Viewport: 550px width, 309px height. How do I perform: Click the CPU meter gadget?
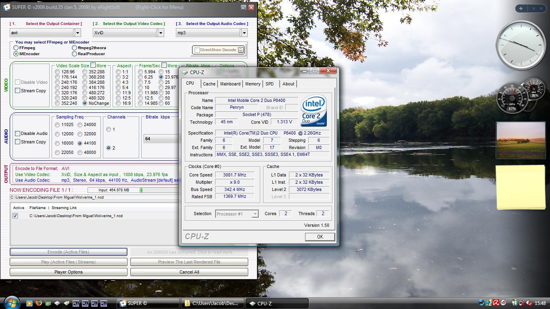[512, 99]
